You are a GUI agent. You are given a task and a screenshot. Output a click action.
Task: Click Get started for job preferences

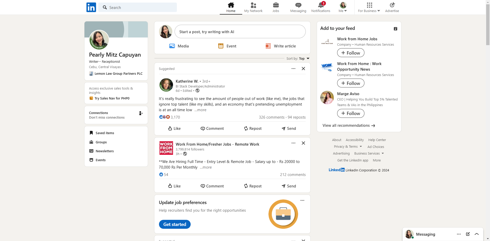tap(175, 224)
